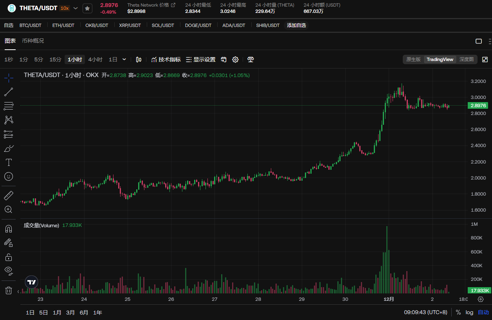This screenshot has height=320, width=492.
Task: Activate the zoom in tool
Action: [x=9, y=209]
